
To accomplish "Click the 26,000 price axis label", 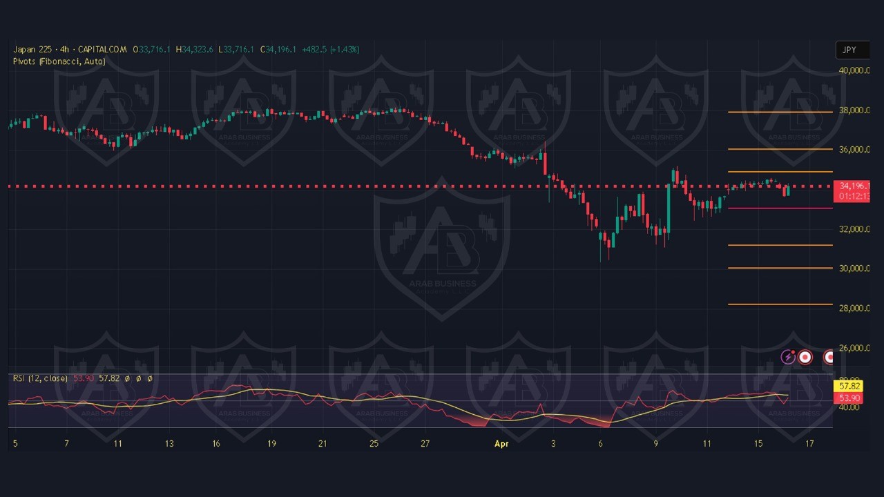I will (x=854, y=348).
